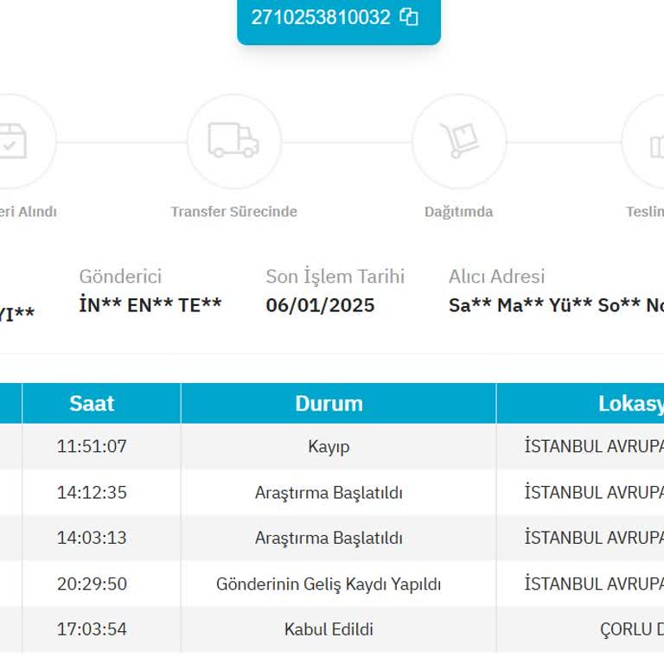The height and width of the screenshot is (664, 664).
Task: Click 'Gönderinin Geliş Kaydı Yapıldı' status
Action: click(x=329, y=584)
